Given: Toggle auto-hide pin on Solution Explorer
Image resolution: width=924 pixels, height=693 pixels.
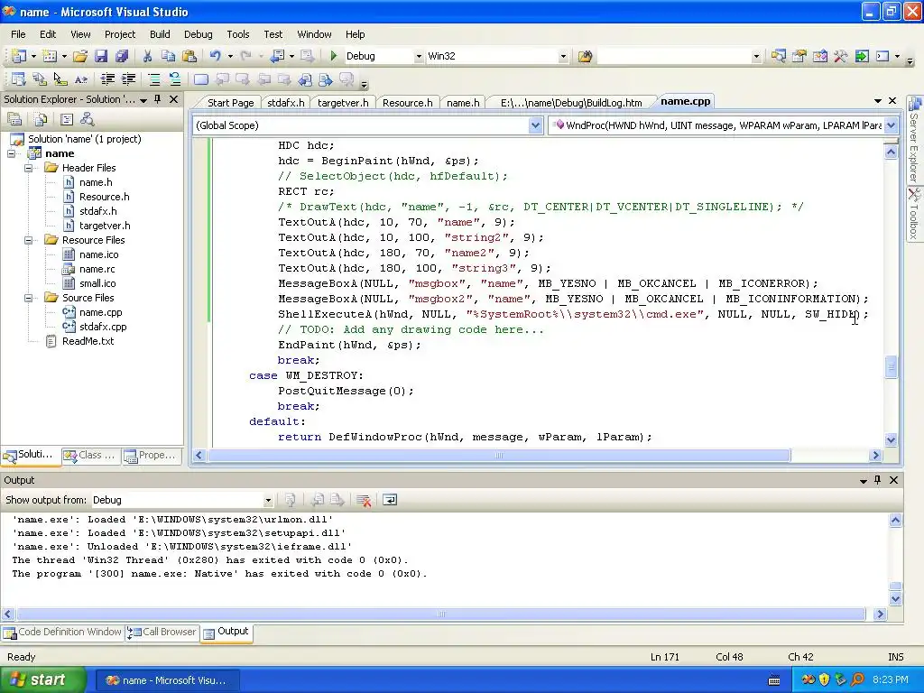Looking at the screenshot, I should coord(157,99).
